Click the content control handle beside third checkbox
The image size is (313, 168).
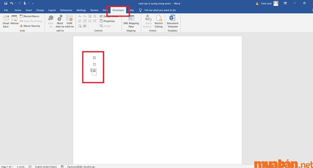(x=91, y=70)
